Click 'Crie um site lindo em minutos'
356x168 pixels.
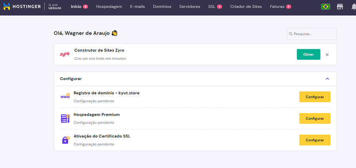pos(100,59)
